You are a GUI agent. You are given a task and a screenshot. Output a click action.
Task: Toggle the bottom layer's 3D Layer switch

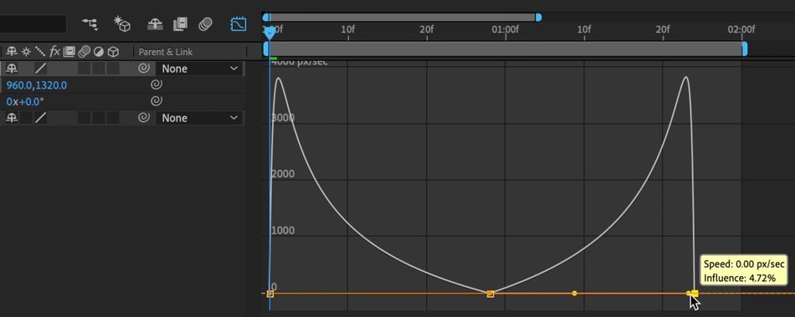114,118
